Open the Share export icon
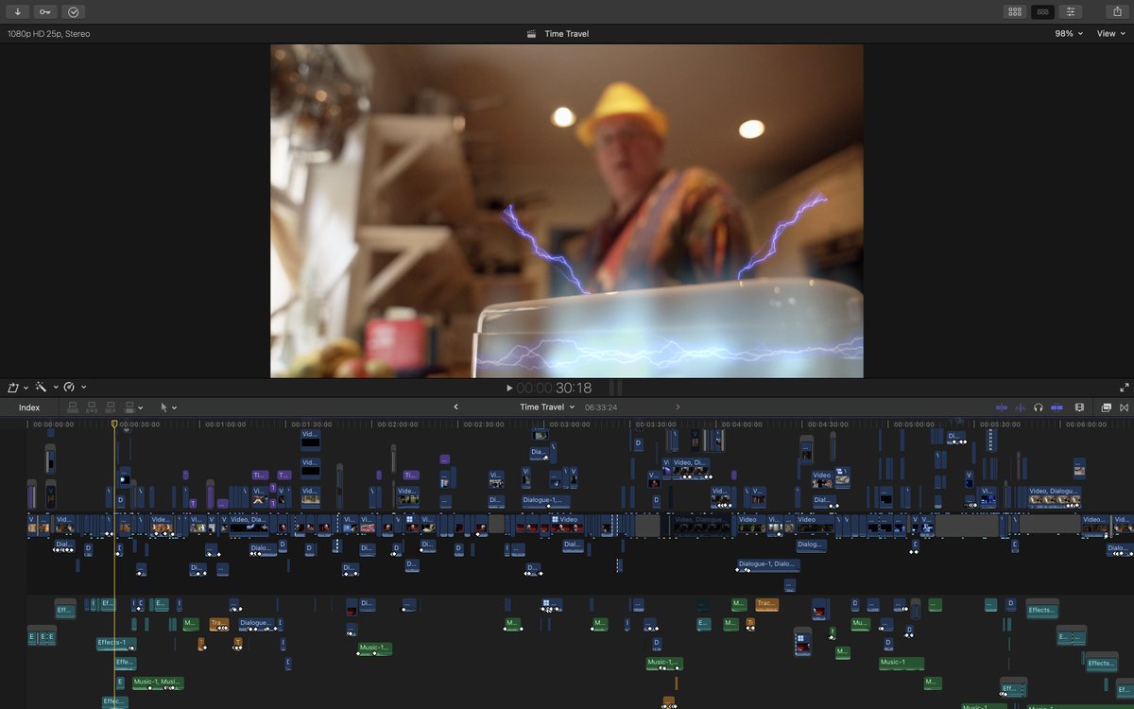Image resolution: width=1134 pixels, height=709 pixels. [1117, 11]
